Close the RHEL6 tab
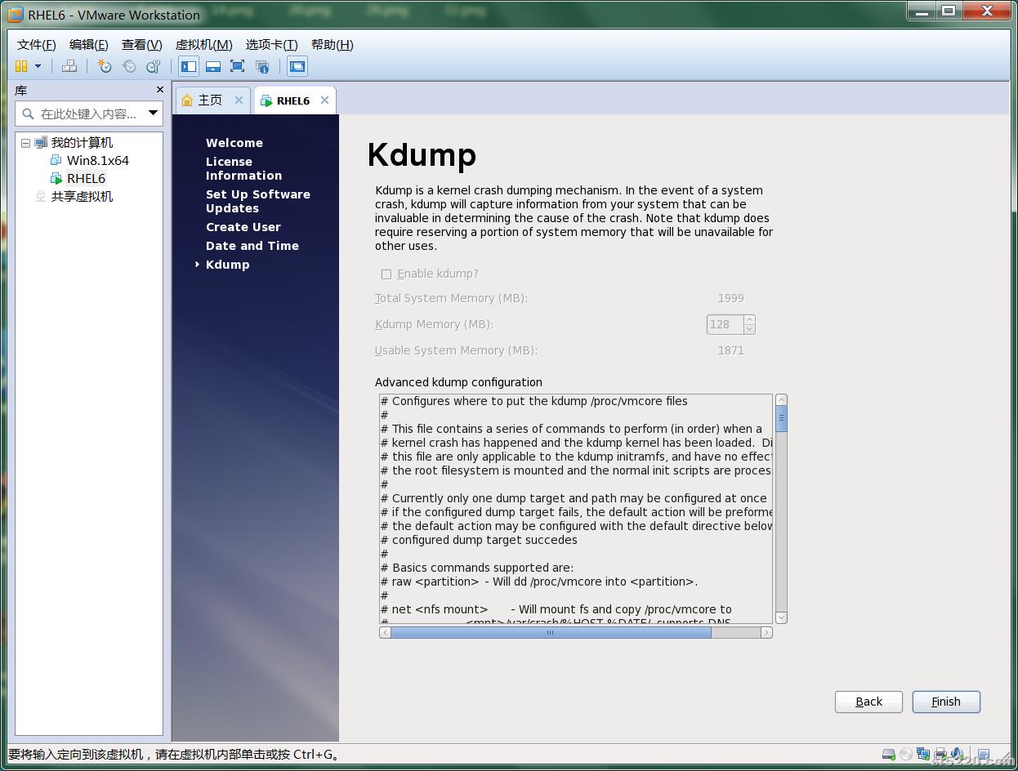1018x771 pixels. tap(324, 100)
